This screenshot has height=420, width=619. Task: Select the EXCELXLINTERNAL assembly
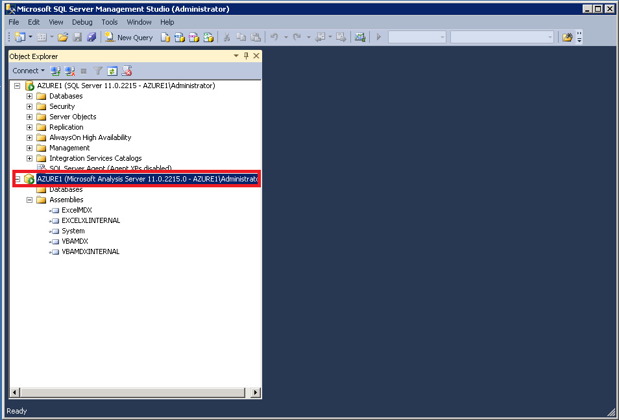coord(91,220)
